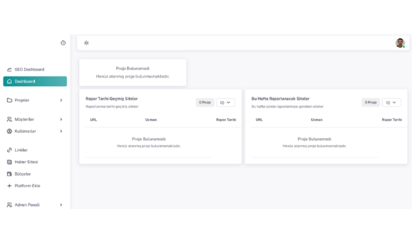Click the Kullanıcılar user circle icon
Image resolution: width=412 pixels, height=231 pixels.
pyautogui.click(x=9, y=131)
